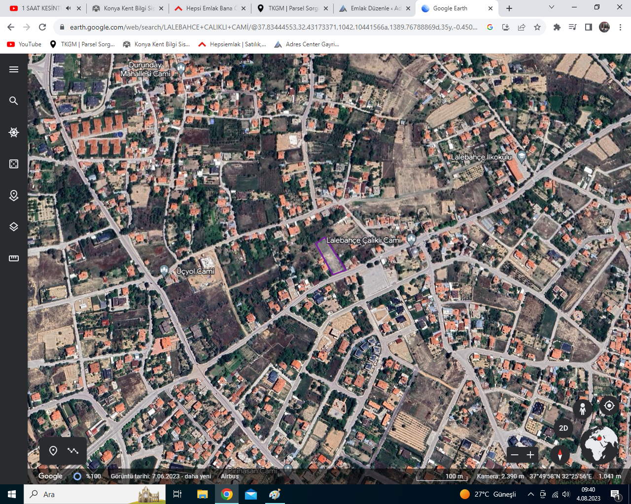Open Voyager ship's wheel icon
The width and height of the screenshot is (631, 504).
[14, 132]
